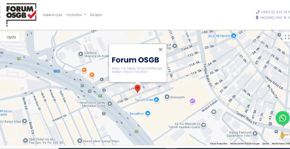
Task: Close the Forum OSGB info window
Action: coord(160,49)
